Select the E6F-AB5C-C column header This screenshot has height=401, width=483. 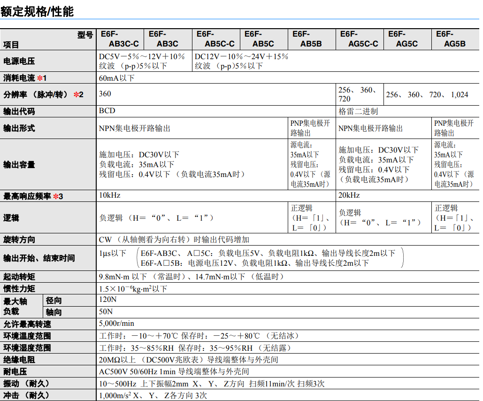[x=215, y=39]
